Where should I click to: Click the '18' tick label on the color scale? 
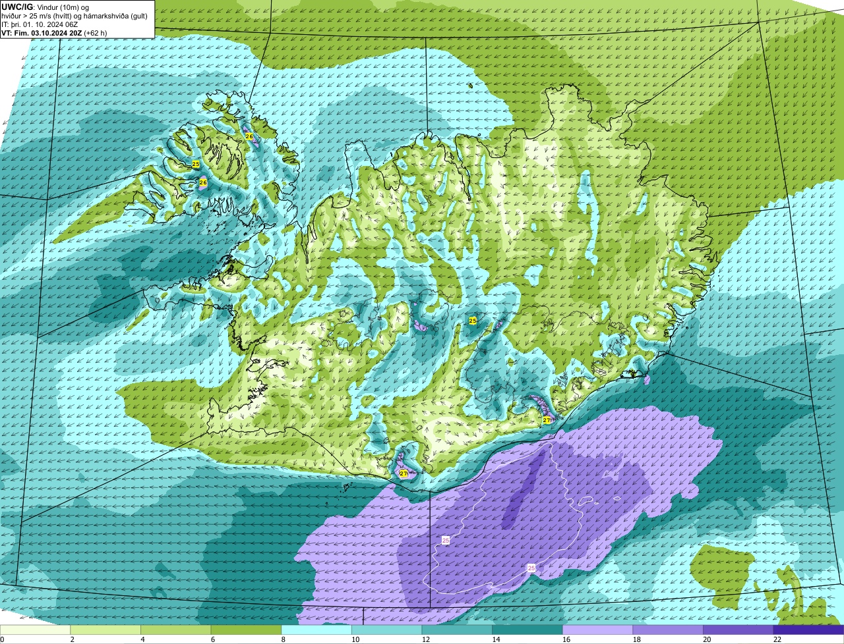(x=636, y=639)
